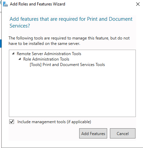Click the Add Roles and Features Wizard title
Viewport: 143px width, 148px height.
coord(38,4)
